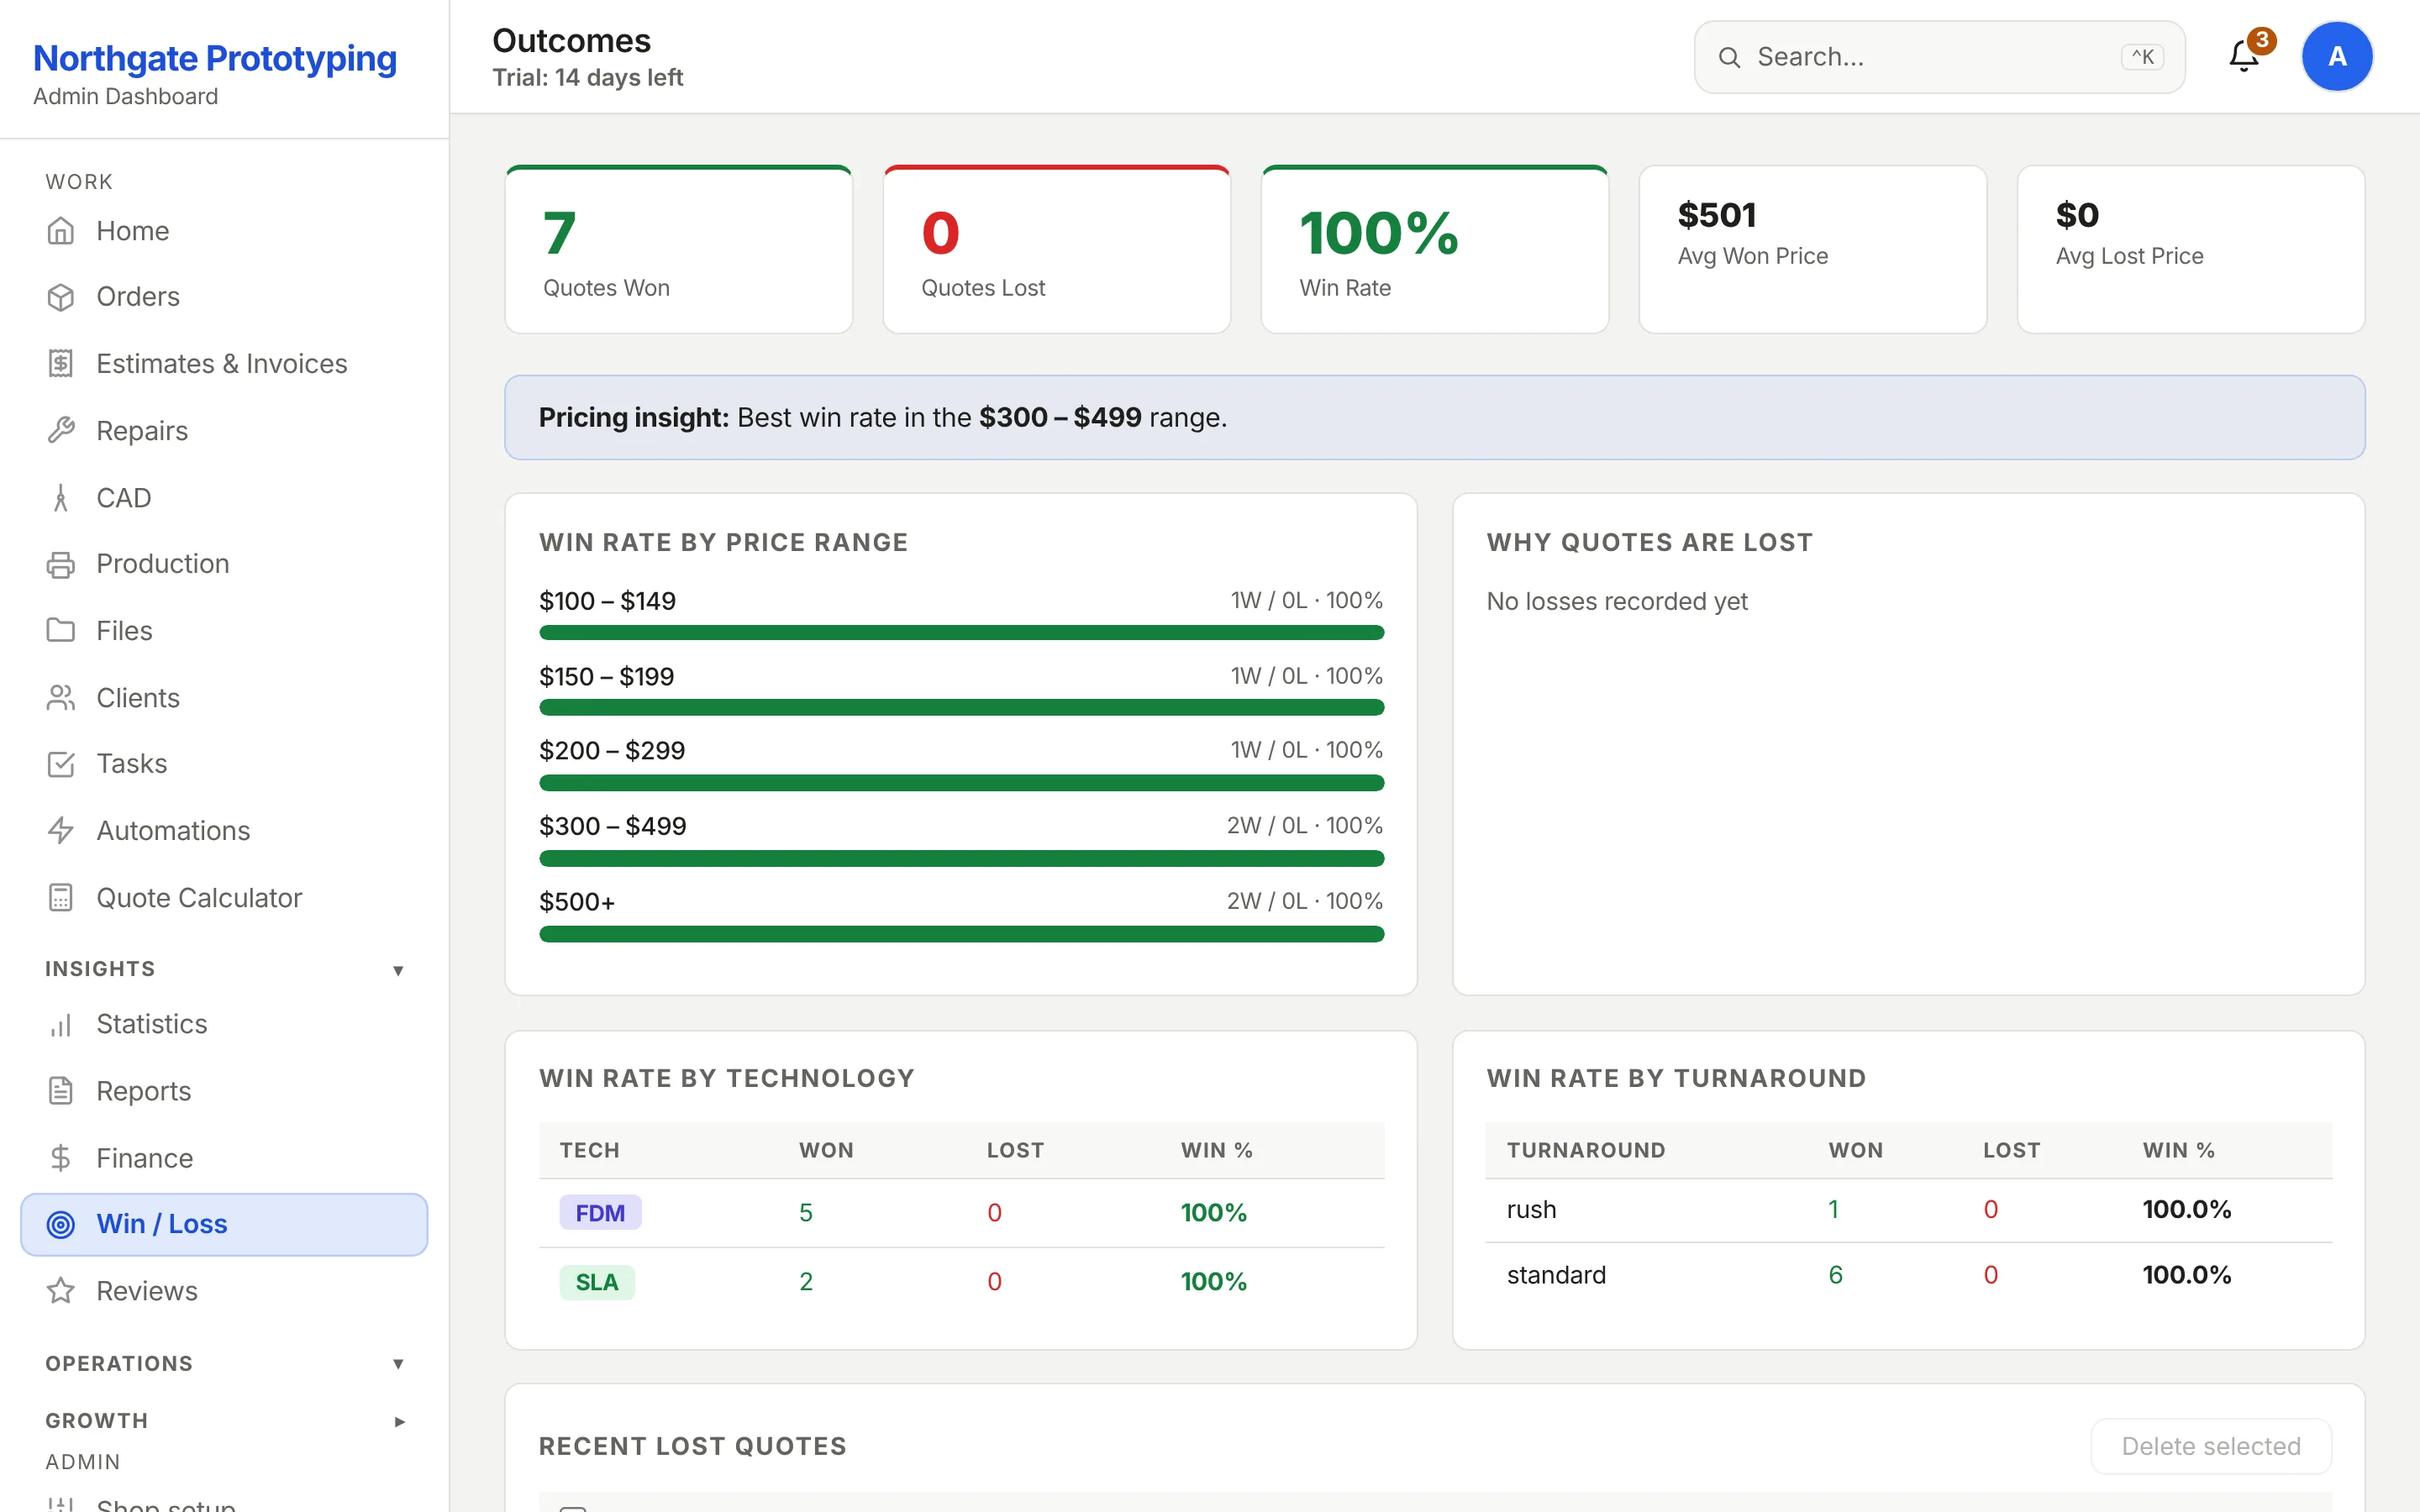Click the standard turnaround row
The width and height of the screenshot is (2420, 1512).
(1908, 1275)
